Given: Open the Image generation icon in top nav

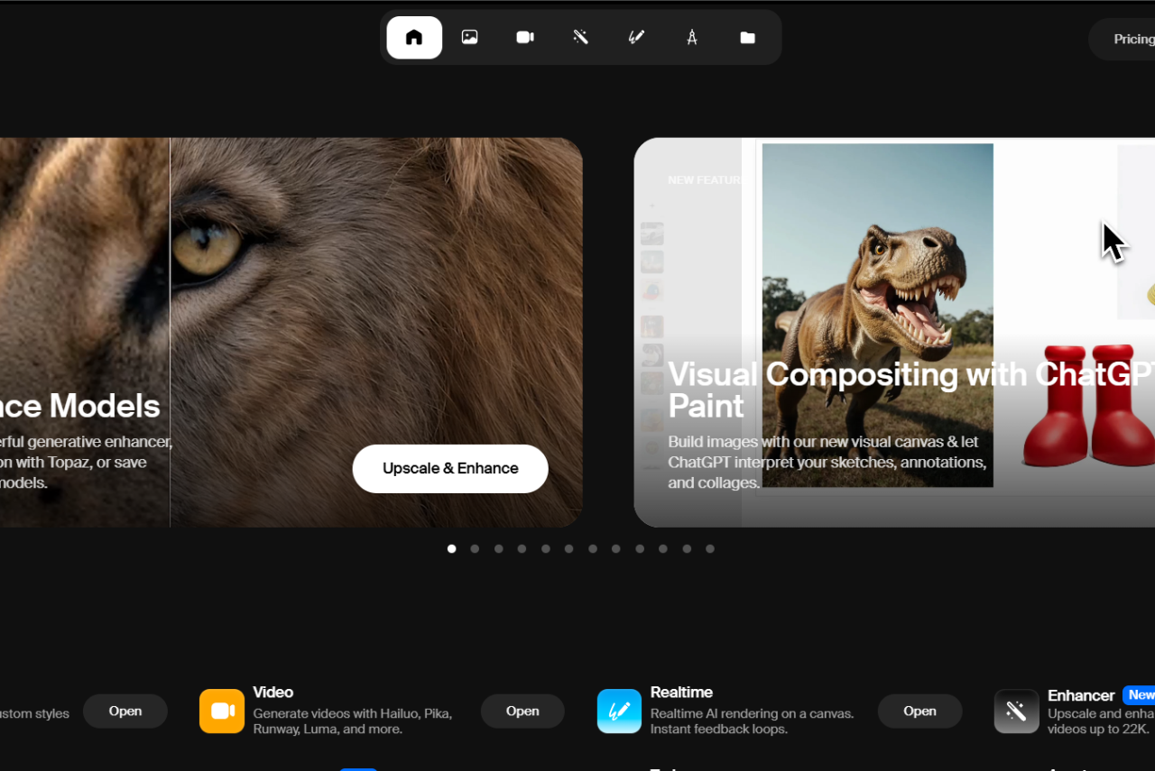Looking at the screenshot, I should pos(469,38).
